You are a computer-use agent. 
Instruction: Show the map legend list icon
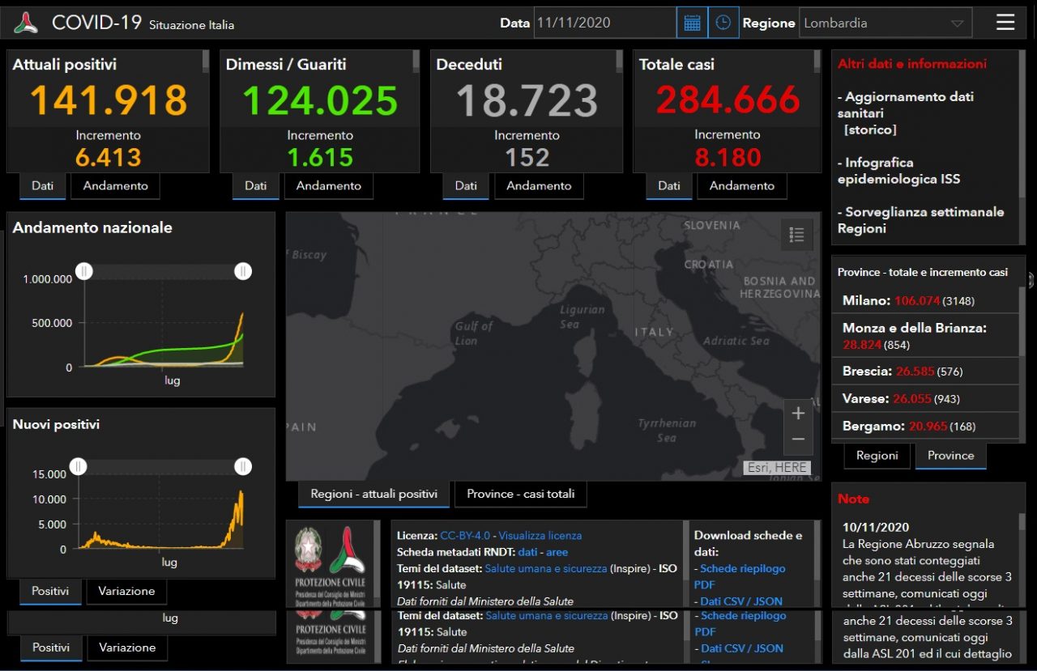796,235
